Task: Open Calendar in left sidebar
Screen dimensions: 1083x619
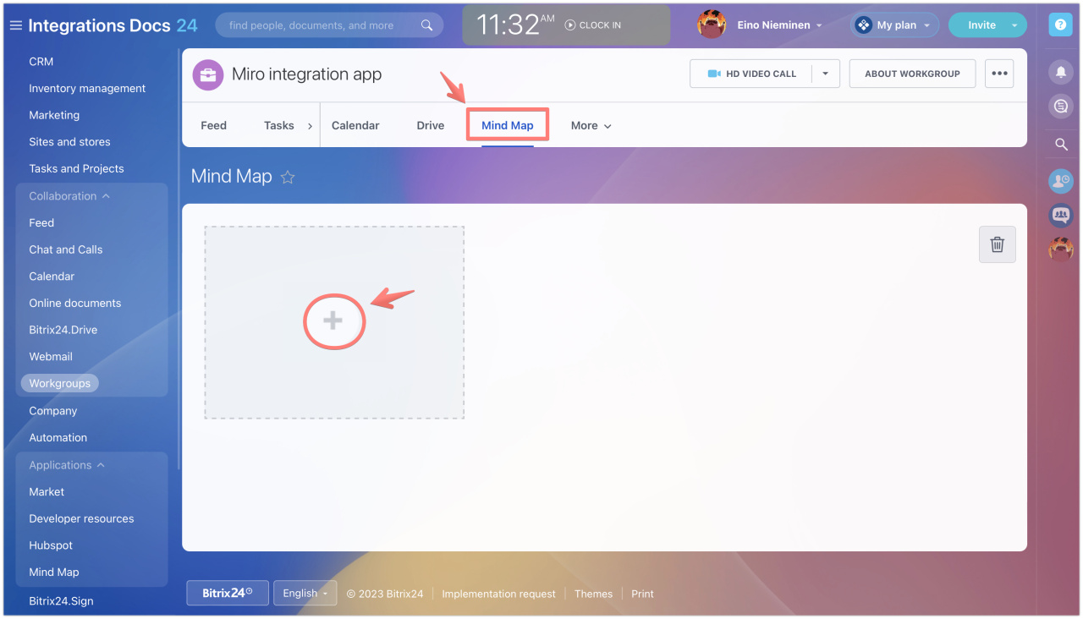Action: [x=52, y=277]
